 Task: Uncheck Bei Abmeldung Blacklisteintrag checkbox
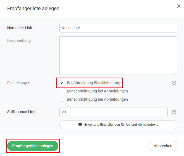click(62, 83)
